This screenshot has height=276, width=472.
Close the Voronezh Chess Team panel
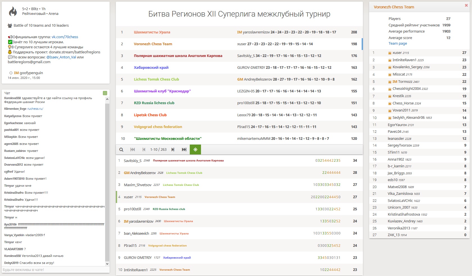pyautogui.click(x=466, y=6)
